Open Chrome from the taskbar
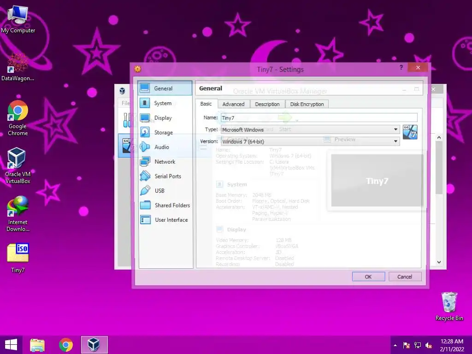Screen dimensions: 472x354 [65, 345]
